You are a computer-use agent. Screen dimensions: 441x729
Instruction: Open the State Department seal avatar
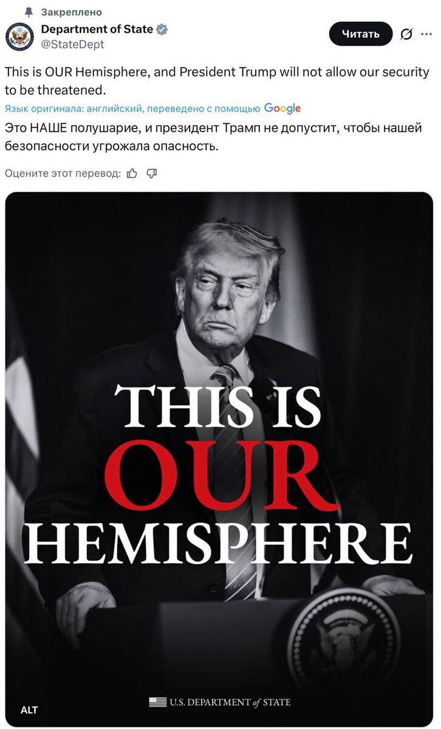(20, 37)
